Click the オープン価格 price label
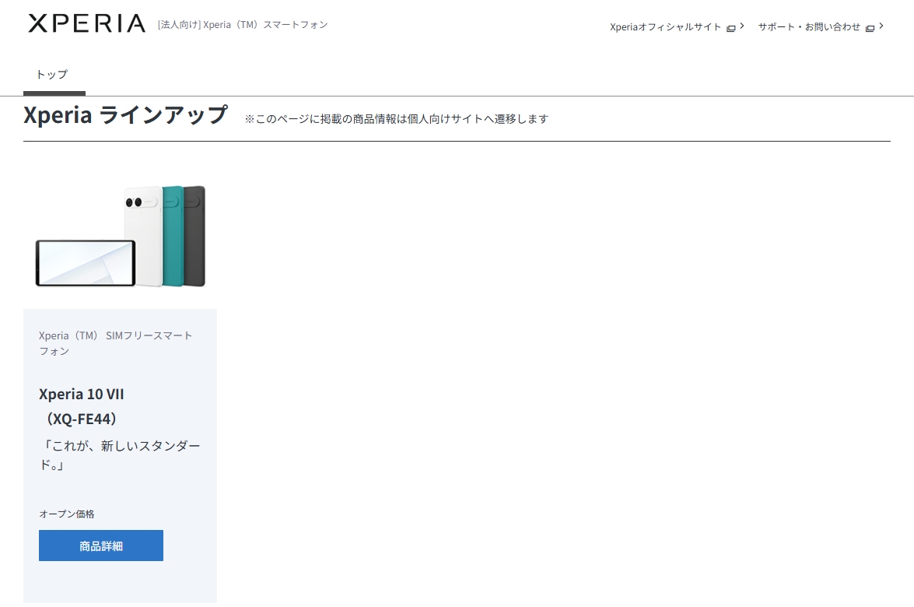Viewport: 914px width, 607px height. (67, 514)
